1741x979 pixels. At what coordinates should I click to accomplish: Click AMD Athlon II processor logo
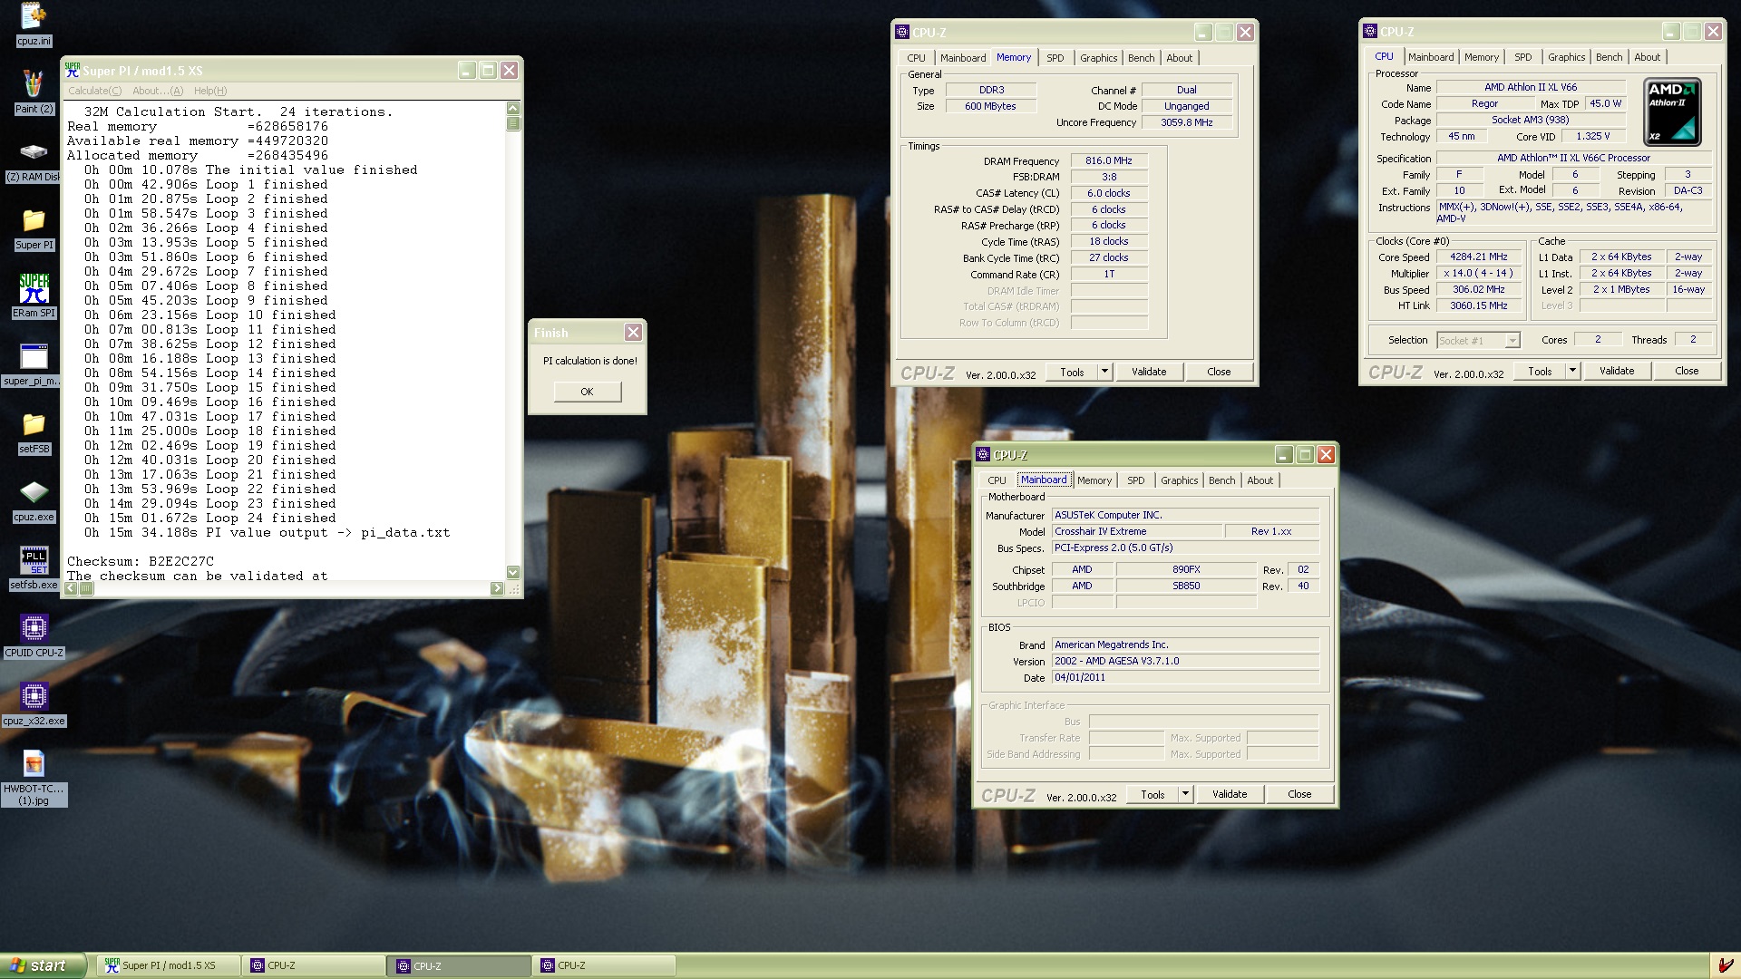point(1672,111)
